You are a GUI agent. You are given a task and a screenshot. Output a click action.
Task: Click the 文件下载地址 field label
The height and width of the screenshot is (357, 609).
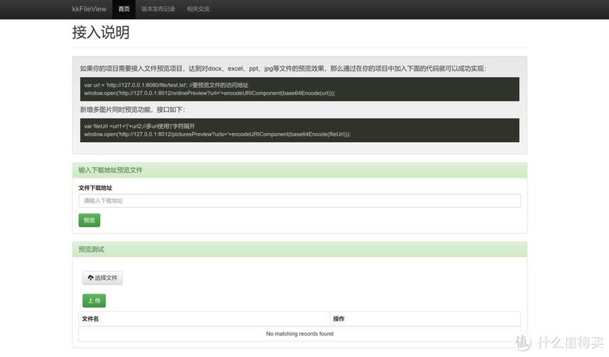coord(95,188)
